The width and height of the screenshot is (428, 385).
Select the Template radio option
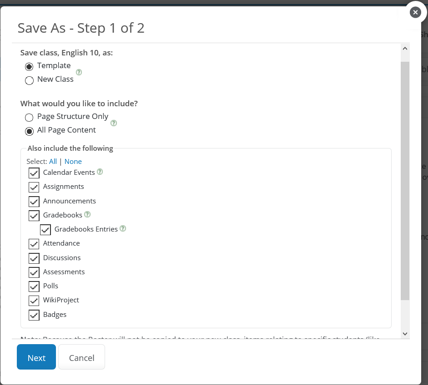click(29, 66)
